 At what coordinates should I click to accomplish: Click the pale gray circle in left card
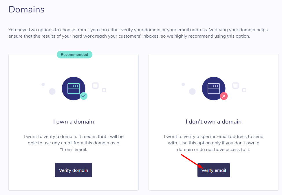[x=52, y=91]
